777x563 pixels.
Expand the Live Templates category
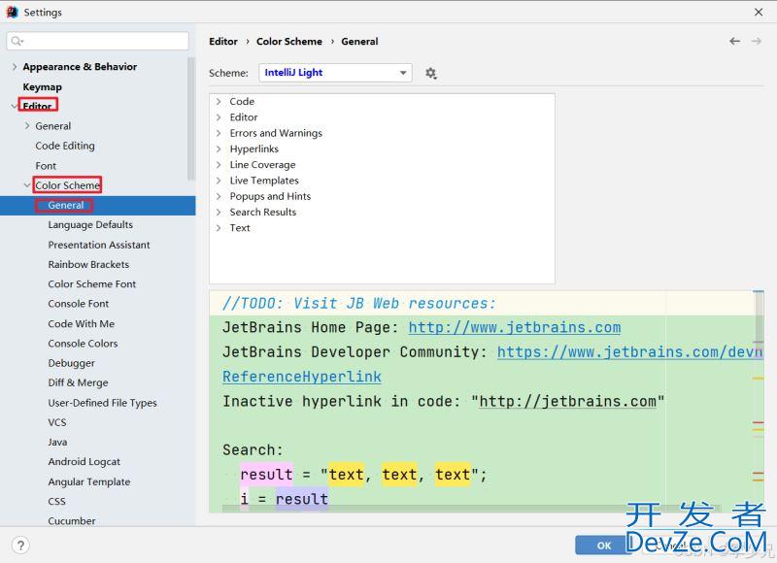tap(219, 181)
